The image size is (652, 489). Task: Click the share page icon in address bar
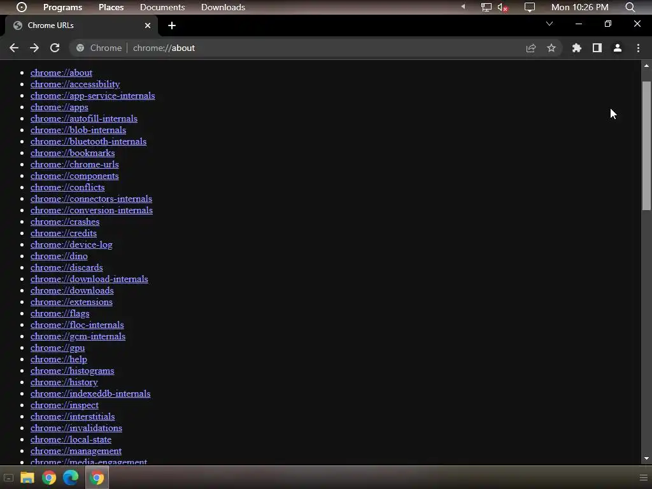[531, 48]
